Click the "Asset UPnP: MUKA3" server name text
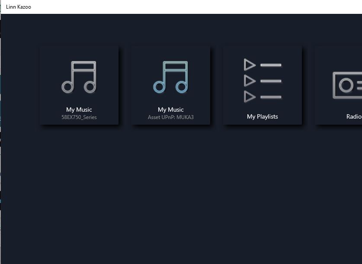The width and height of the screenshot is (362, 264). click(x=170, y=117)
